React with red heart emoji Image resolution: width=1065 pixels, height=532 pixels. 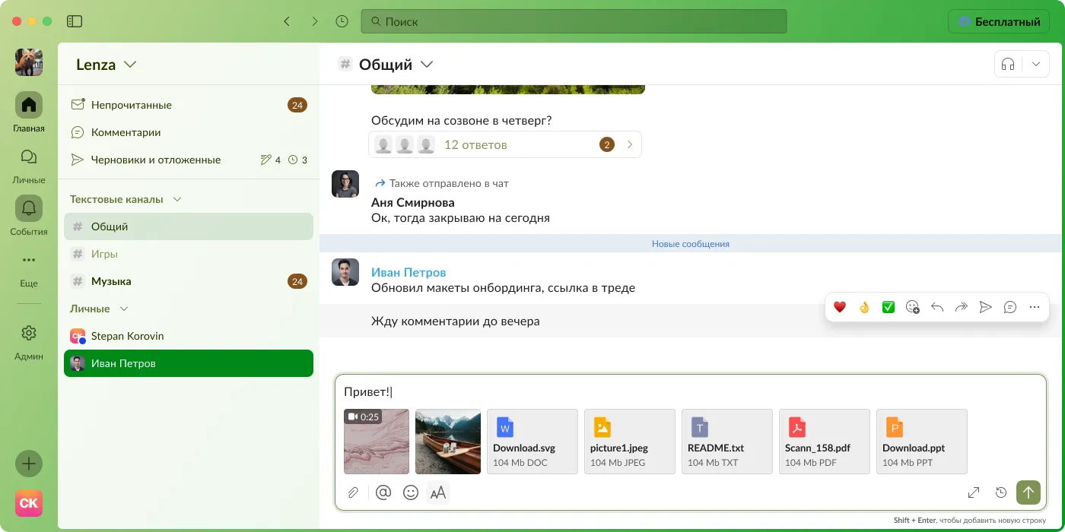pyautogui.click(x=840, y=307)
